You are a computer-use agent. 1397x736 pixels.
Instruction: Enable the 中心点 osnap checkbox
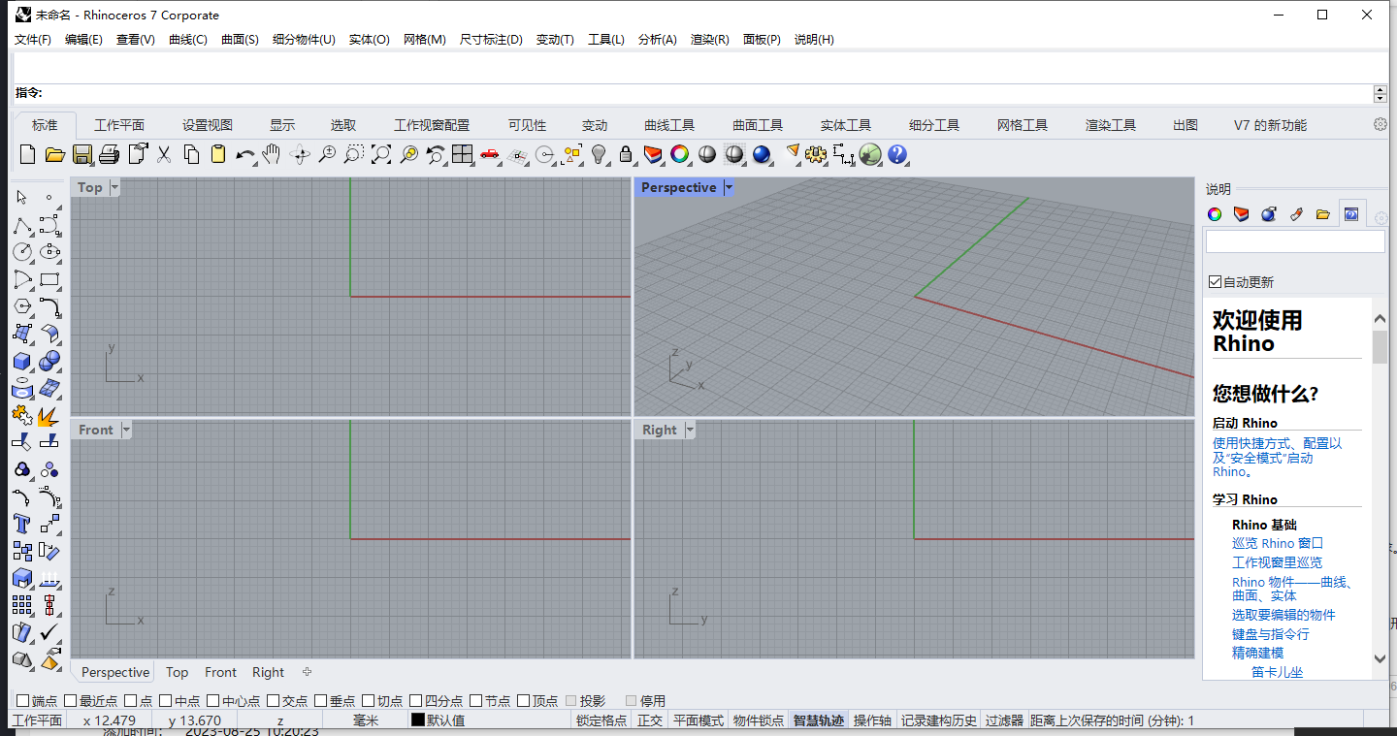[212, 700]
